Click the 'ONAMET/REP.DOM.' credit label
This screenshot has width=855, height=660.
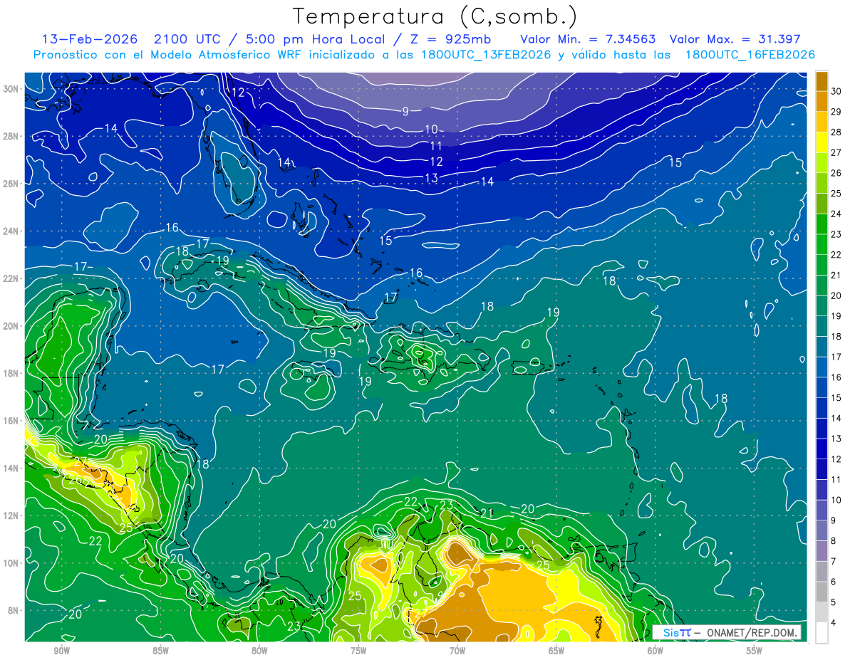pyautogui.click(x=750, y=632)
